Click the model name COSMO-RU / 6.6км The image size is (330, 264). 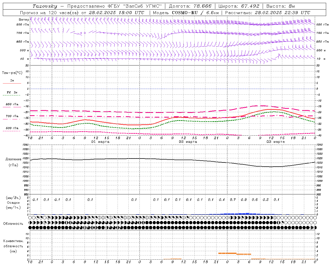[x=195, y=13]
